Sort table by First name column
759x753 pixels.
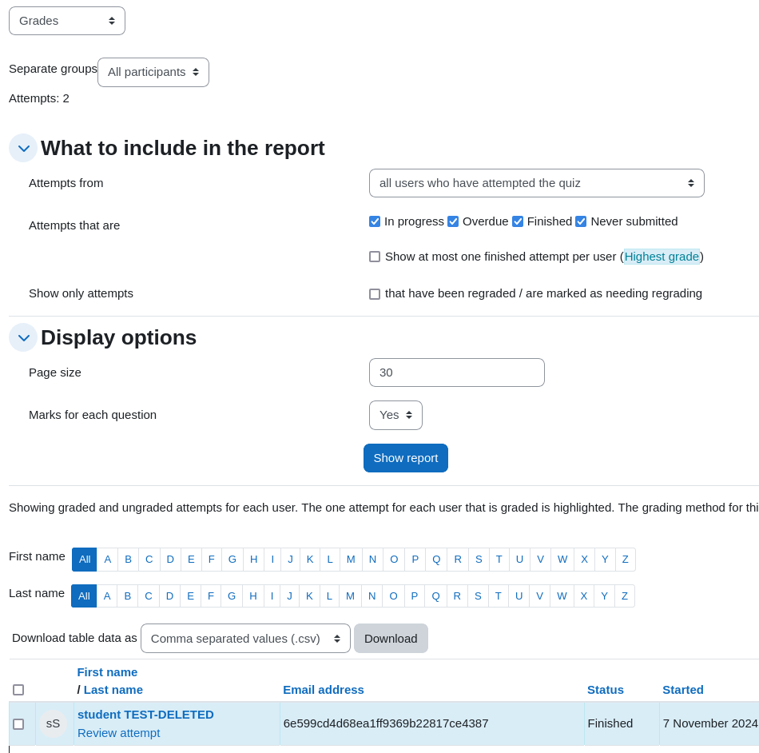(108, 672)
